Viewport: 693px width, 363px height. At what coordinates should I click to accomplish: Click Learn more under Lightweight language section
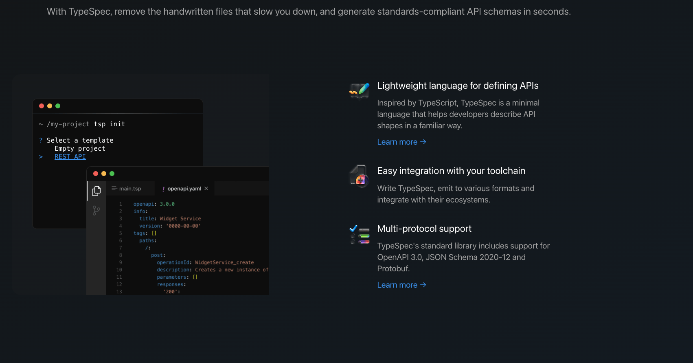click(x=401, y=142)
